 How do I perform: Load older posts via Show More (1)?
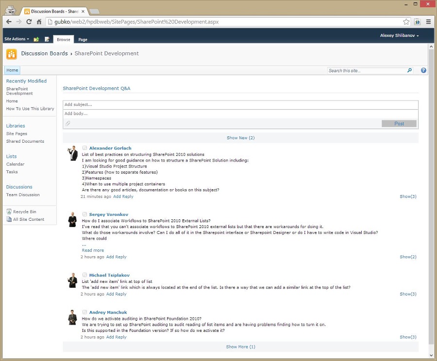(240, 347)
